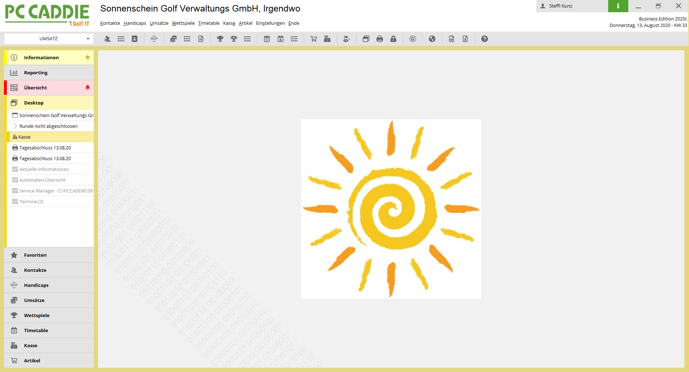
Task: Open the Wettspiele menu
Action: (x=183, y=23)
